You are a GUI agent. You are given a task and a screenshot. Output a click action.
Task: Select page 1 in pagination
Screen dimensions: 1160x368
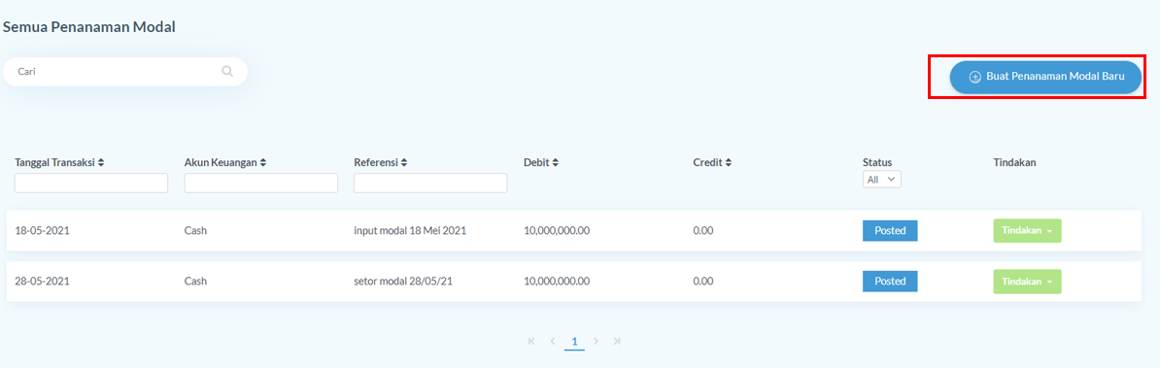click(x=574, y=342)
